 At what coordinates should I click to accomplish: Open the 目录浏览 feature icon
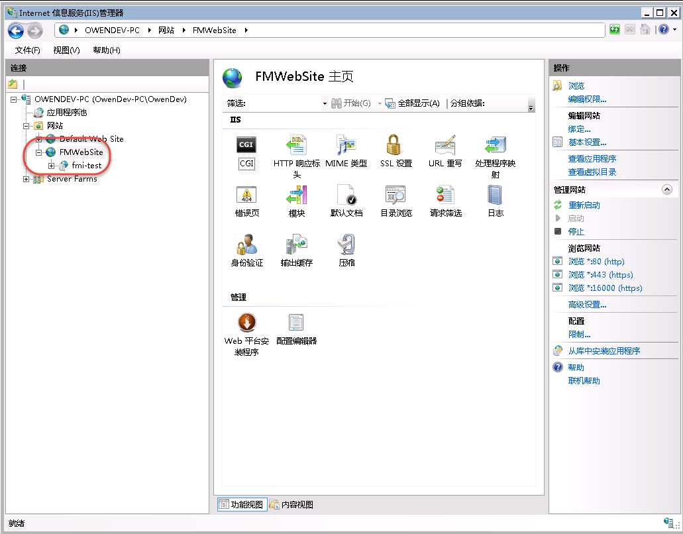coord(395,195)
